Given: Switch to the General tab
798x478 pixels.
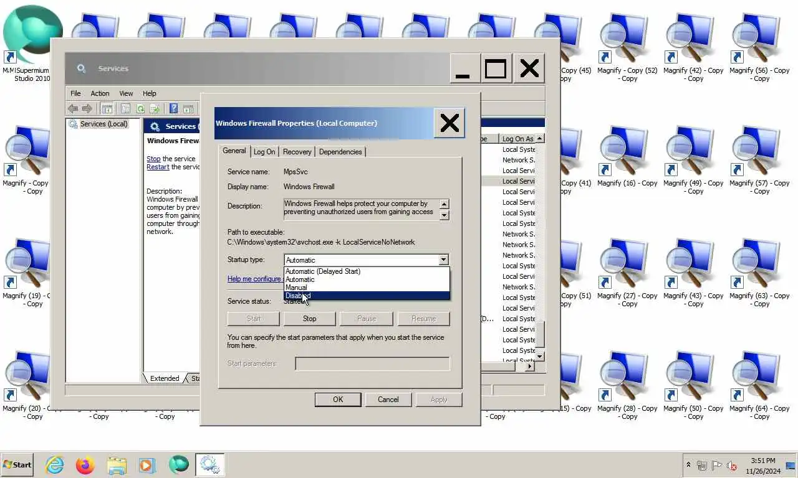Looking at the screenshot, I should 234,151.
